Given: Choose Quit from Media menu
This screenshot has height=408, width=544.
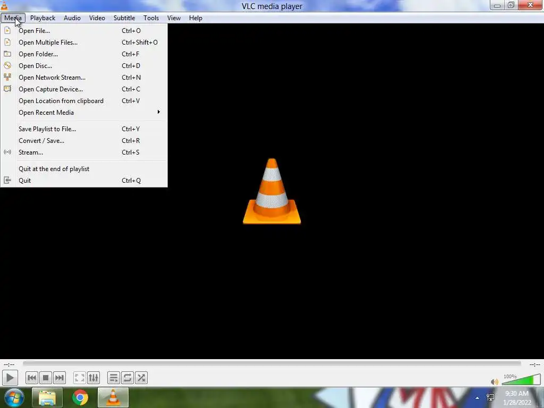Looking at the screenshot, I should click(x=84, y=181).
